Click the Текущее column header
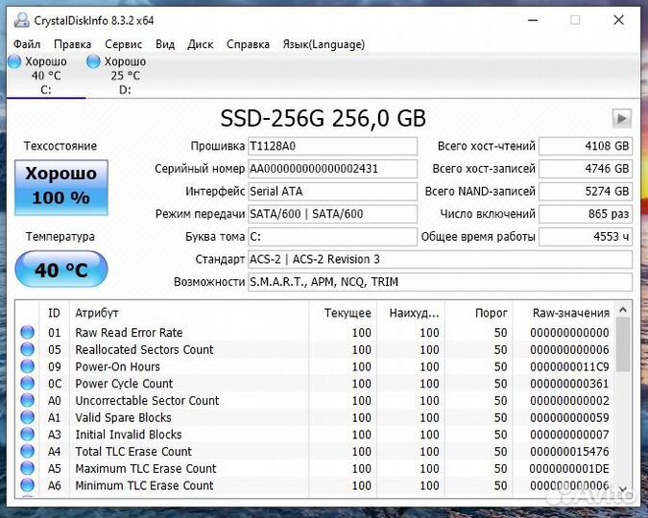 coord(343,313)
